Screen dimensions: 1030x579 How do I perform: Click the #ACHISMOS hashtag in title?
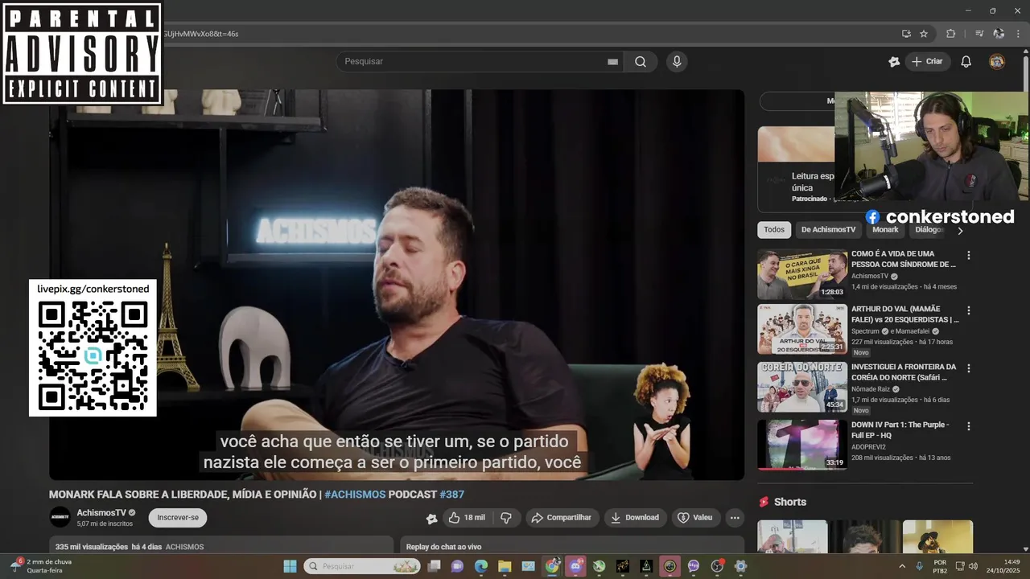355,495
